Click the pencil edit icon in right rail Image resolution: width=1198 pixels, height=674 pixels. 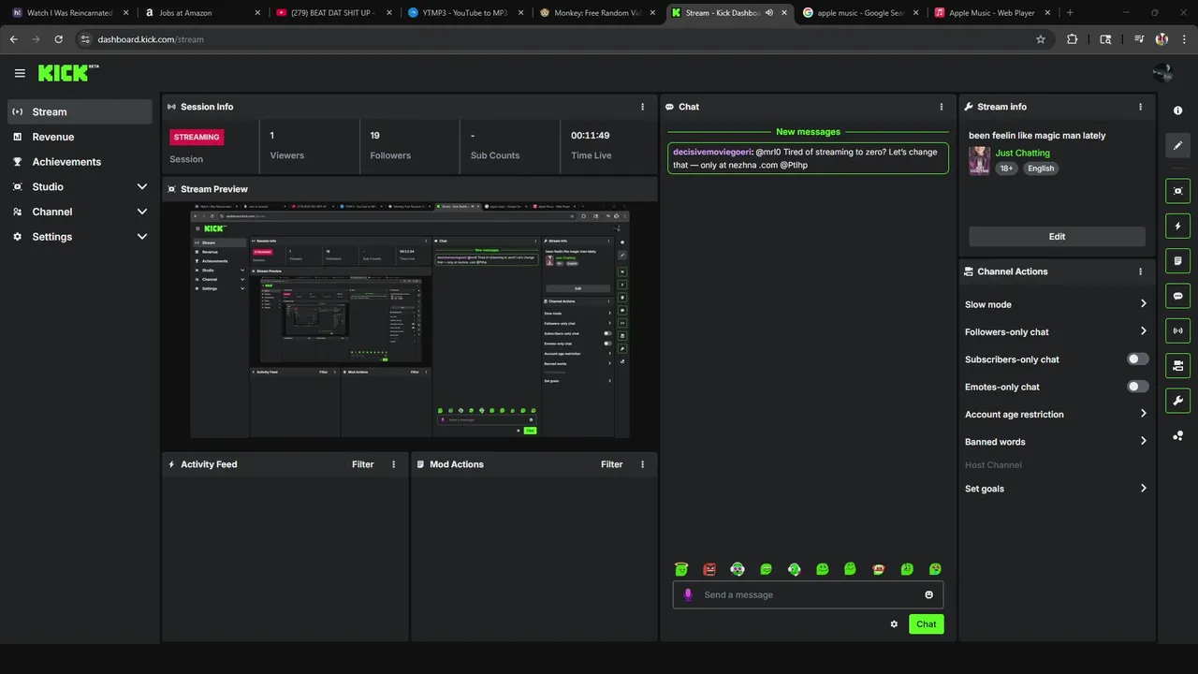point(1177,146)
